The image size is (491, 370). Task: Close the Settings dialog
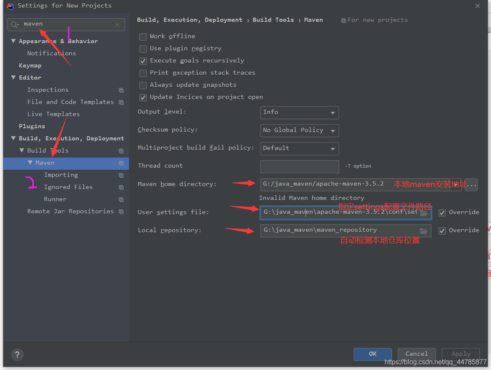point(477,6)
